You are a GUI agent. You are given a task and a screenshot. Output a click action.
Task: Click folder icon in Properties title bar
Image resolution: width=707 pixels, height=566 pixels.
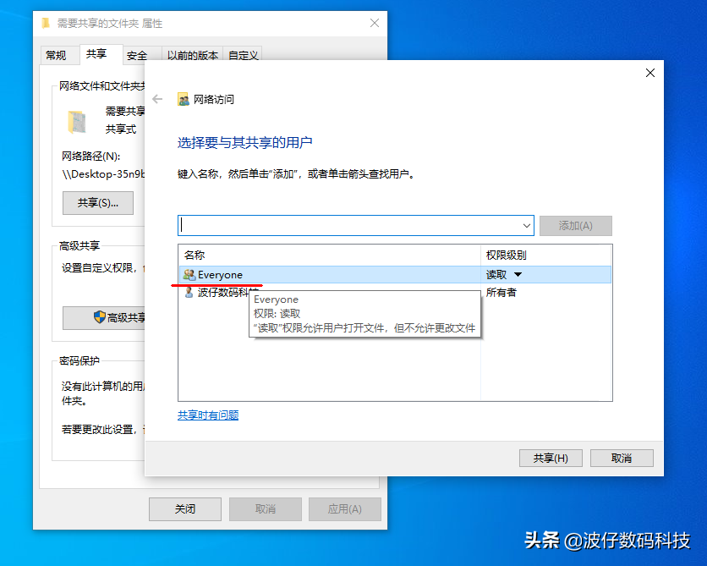(46, 23)
